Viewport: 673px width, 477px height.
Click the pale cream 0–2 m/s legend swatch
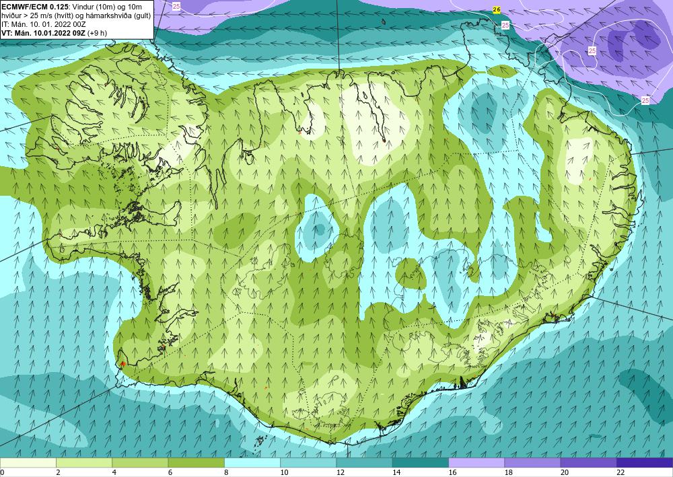tap(28, 463)
